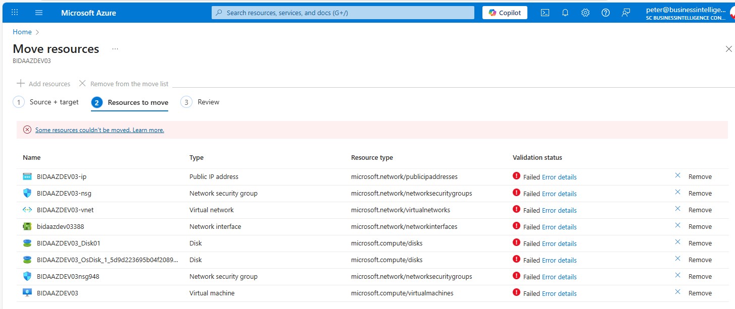Click the failed icon in the bidaazdev03388 row

(x=516, y=226)
